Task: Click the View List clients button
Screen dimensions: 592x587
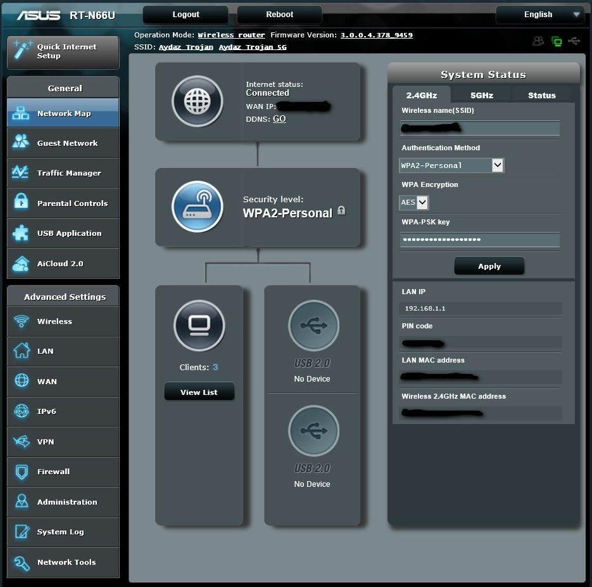Action: point(199,392)
